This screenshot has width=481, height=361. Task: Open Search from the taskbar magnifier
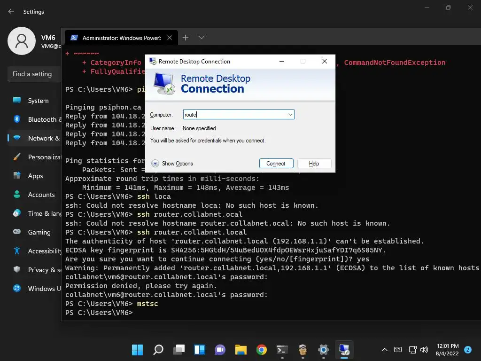point(158,350)
